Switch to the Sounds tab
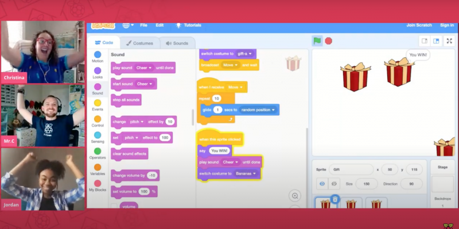 (x=177, y=44)
